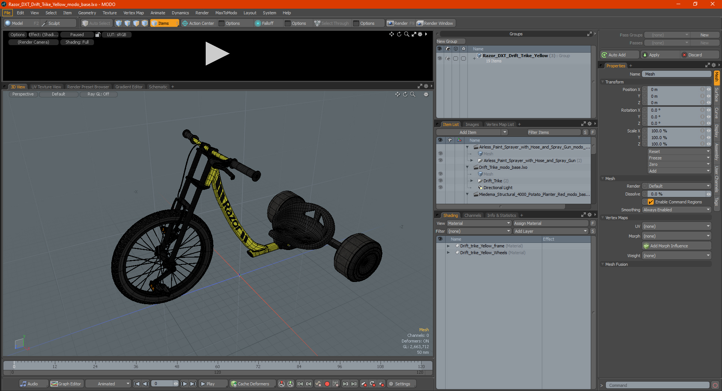722x391 pixels.
Task: Step to next frame
Action: [x=184, y=384]
